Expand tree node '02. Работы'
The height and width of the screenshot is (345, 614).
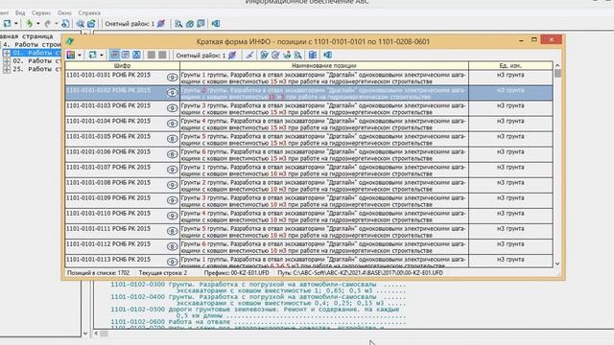coord(7,61)
